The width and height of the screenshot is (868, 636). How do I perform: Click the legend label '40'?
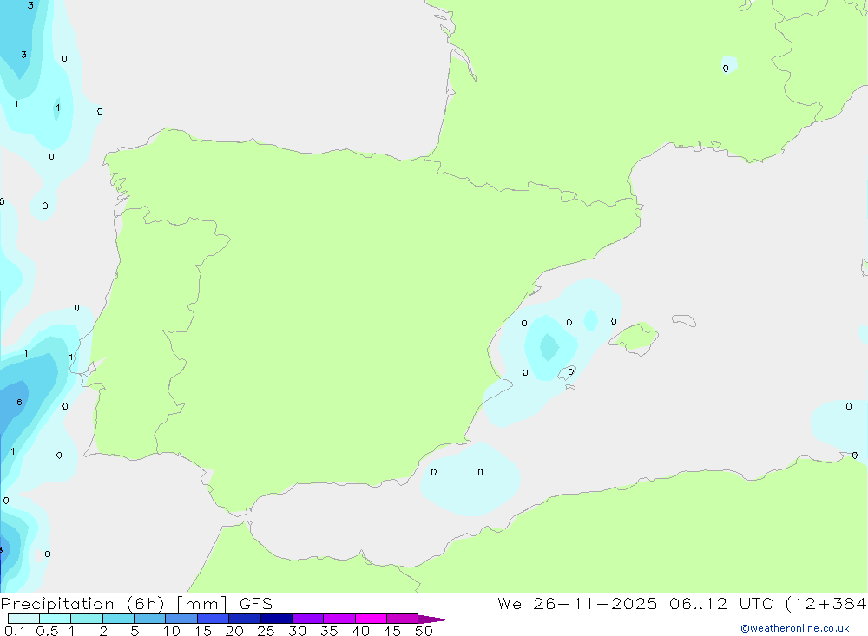(x=361, y=631)
